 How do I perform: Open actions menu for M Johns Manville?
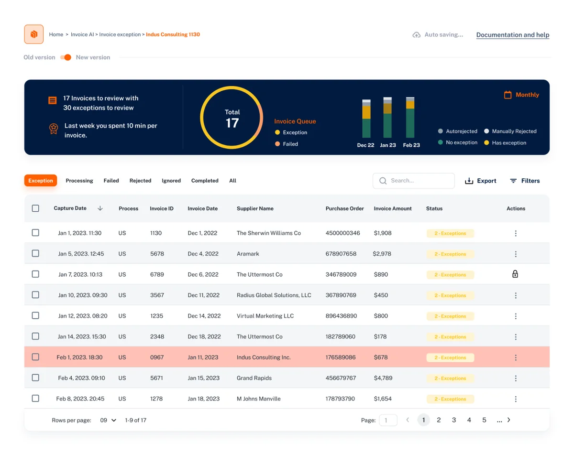[x=516, y=399]
